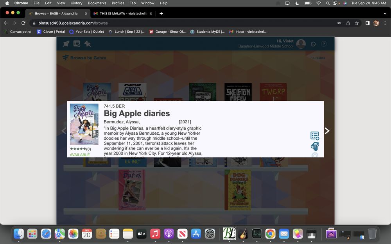Open the History menu in menu bar
The image size is (391, 244).
click(76, 3)
